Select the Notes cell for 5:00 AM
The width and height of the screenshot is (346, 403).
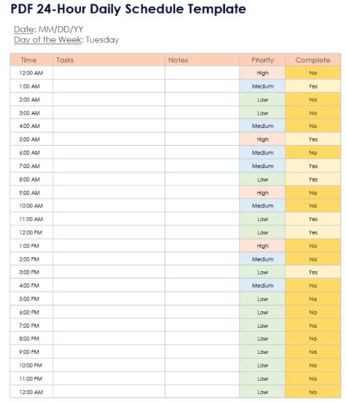coord(202,139)
